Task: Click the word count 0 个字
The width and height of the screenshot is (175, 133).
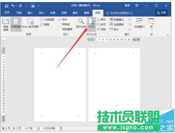Action: [x=29, y=129]
